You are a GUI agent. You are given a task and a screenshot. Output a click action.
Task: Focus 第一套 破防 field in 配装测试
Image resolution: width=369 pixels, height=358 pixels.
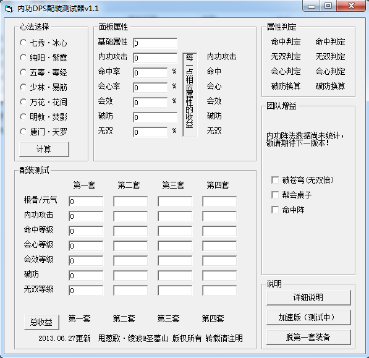pyautogui.click(x=86, y=276)
